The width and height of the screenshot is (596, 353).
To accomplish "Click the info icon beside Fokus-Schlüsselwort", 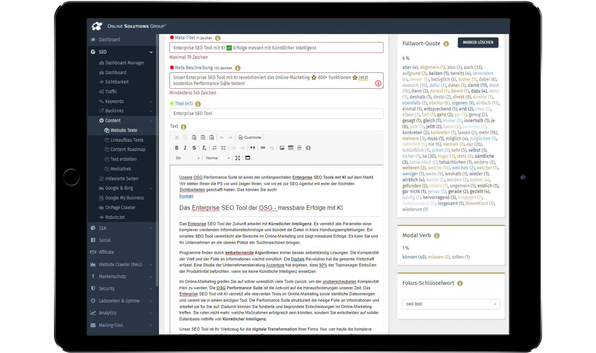I will pos(460,283).
